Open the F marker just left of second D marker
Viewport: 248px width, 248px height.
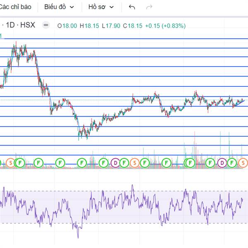pos(210,163)
